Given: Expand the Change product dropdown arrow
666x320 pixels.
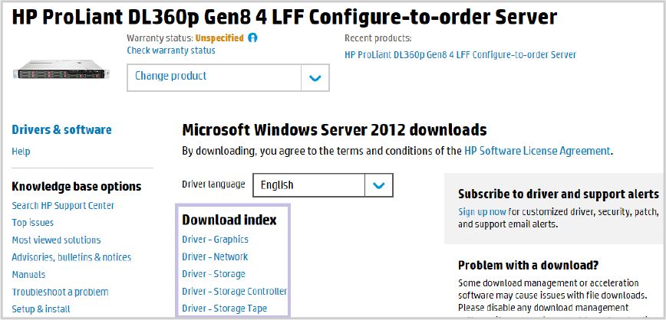Looking at the screenshot, I should pyautogui.click(x=315, y=77).
